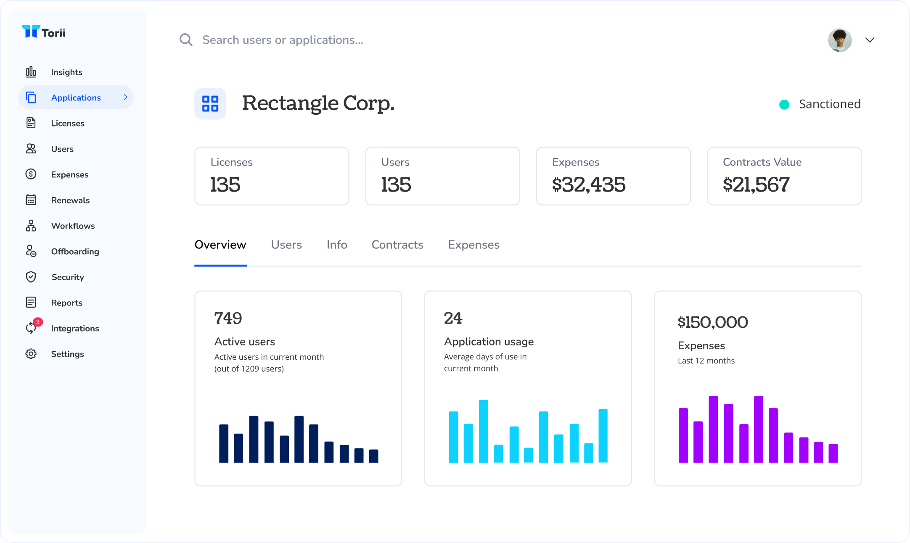Screen dimensions: 910x543
Task: Click the Settings gear icon
Action: pyautogui.click(x=31, y=353)
